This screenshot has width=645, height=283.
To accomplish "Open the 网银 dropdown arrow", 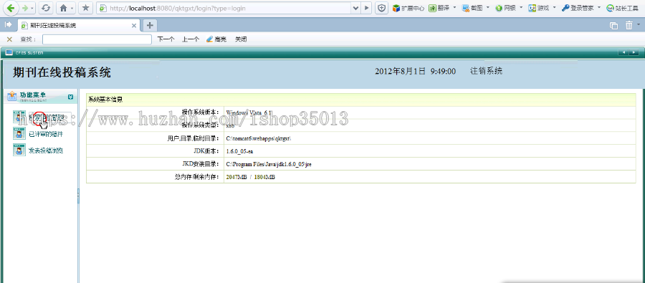I will click(521, 7).
